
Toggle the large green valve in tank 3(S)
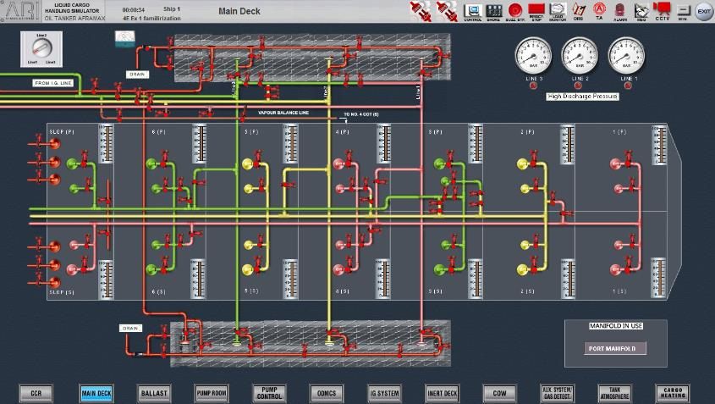(x=439, y=269)
